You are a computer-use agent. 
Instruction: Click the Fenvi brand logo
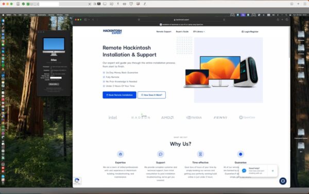coord(220,118)
